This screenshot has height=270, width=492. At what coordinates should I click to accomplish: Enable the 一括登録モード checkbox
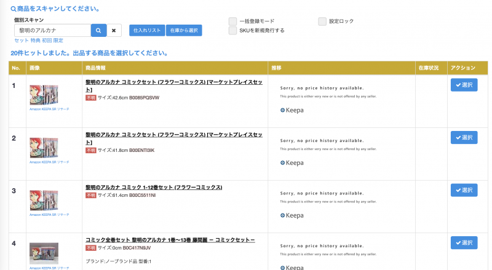[232, 22]
